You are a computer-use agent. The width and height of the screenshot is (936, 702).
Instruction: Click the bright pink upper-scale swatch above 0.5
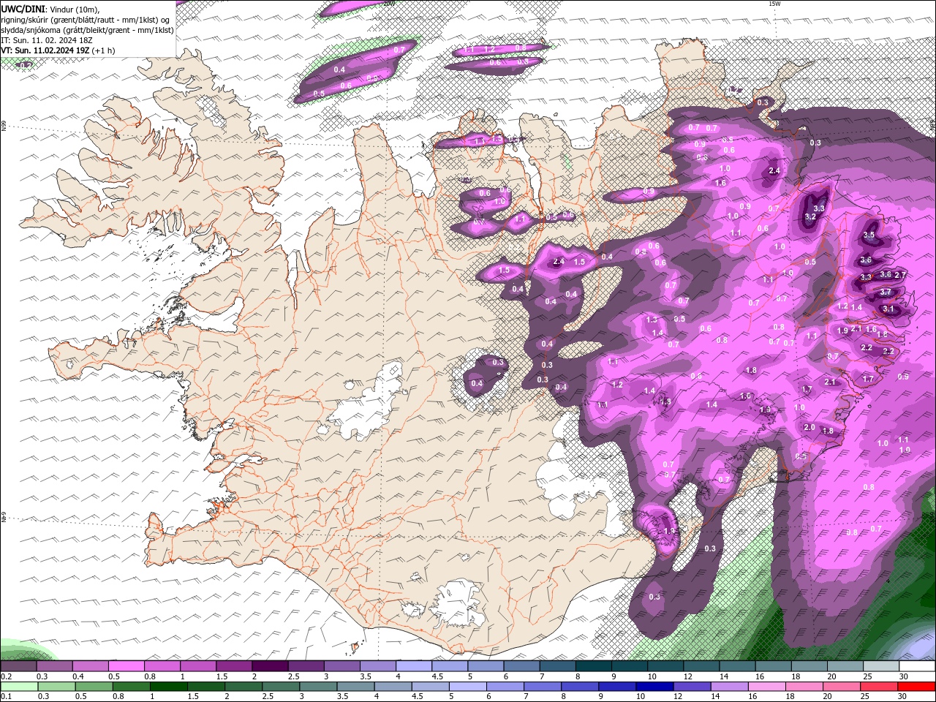coord(126,666)
